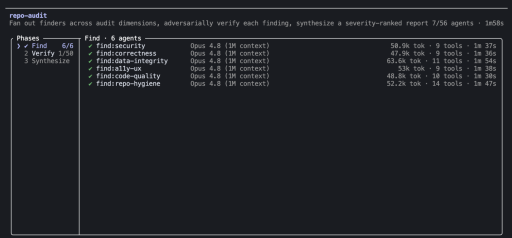Click the checkmark next to find:a11y-ux
This screenshot has height=238, width=512.
click(90, 68)
